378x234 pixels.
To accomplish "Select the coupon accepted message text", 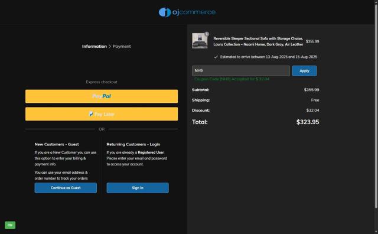I will [x=232, y=79].
